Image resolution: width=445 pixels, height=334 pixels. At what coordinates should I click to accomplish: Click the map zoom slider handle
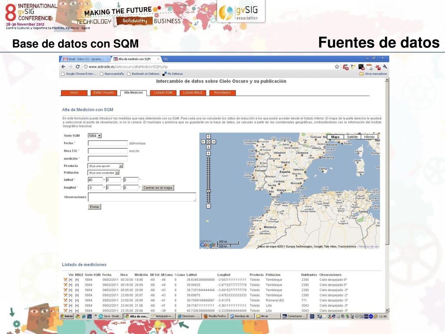coord(208,191)
